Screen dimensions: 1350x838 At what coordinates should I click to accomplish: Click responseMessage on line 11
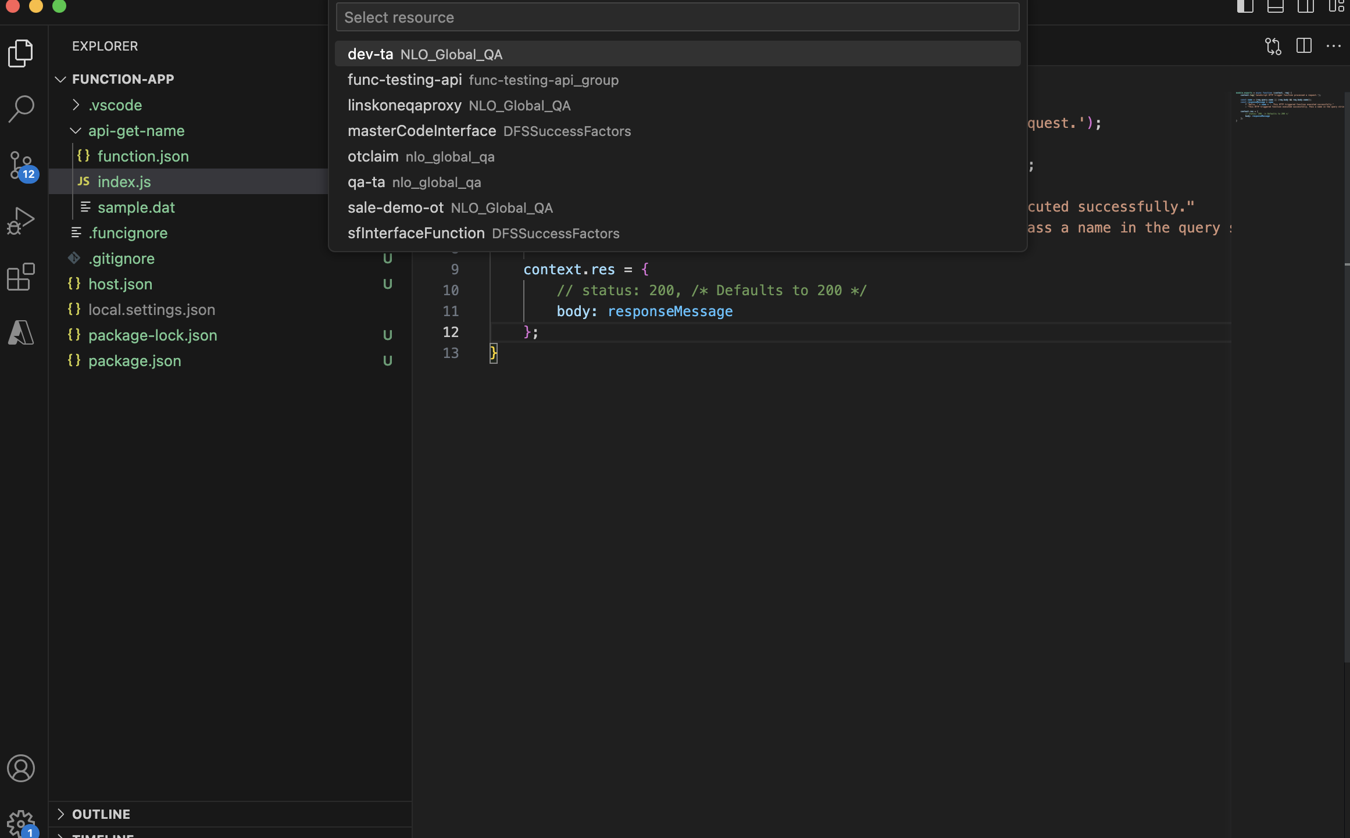tap(670, 311)
